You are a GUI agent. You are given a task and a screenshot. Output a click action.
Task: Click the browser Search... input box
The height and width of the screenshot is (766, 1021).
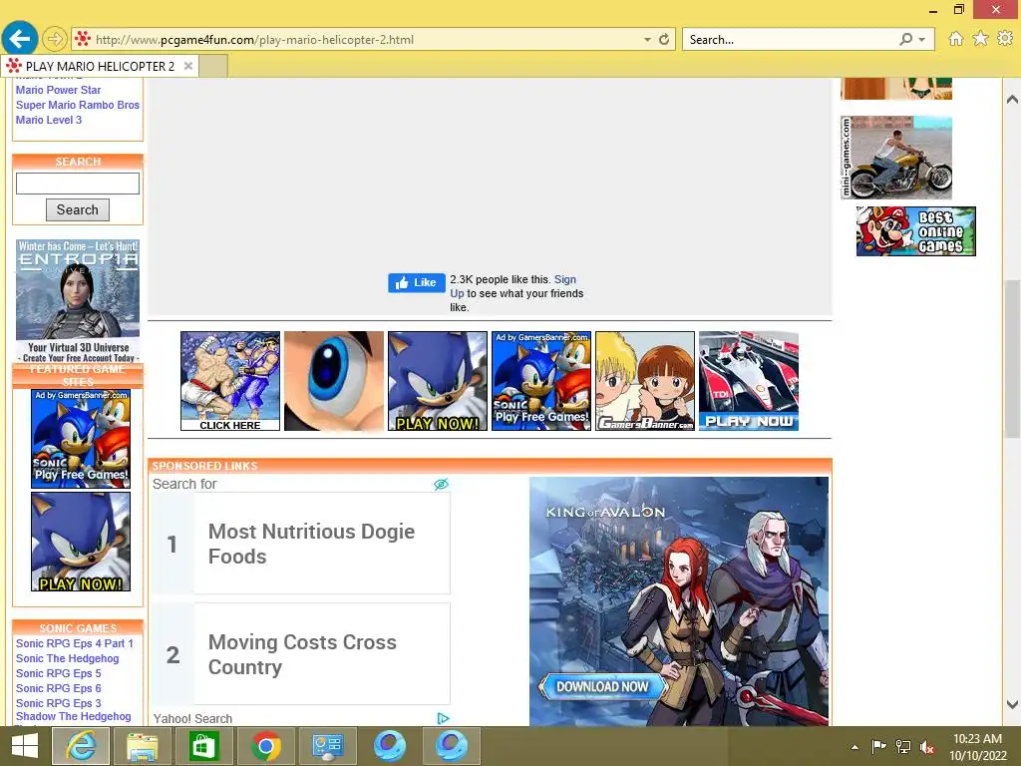click(791, 40)
